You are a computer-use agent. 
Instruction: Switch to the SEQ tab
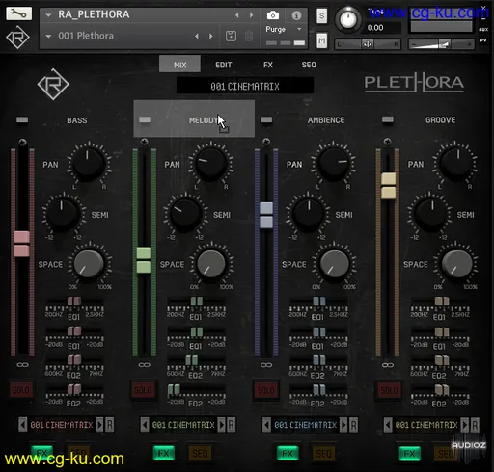[x=309, y=65]
